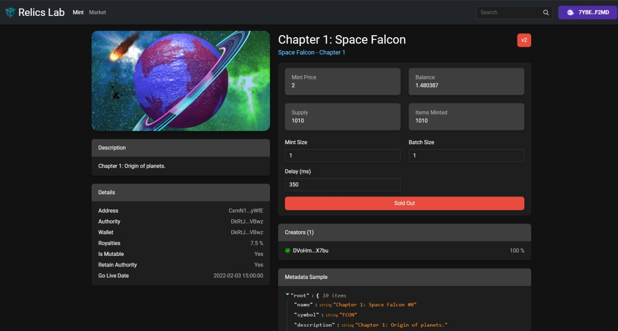618x331 pixels.
Task: Click the Relics Lab cube logo icon
Action: [x=10, y=13]
